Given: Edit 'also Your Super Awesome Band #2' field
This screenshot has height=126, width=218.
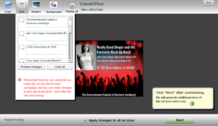Looking at the screenshot, I should [x=47, y=36].
